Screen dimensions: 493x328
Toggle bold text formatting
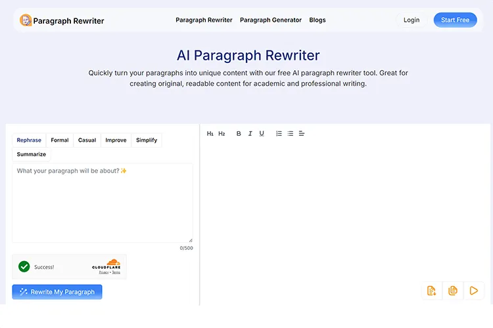click(x=239, y=134)
